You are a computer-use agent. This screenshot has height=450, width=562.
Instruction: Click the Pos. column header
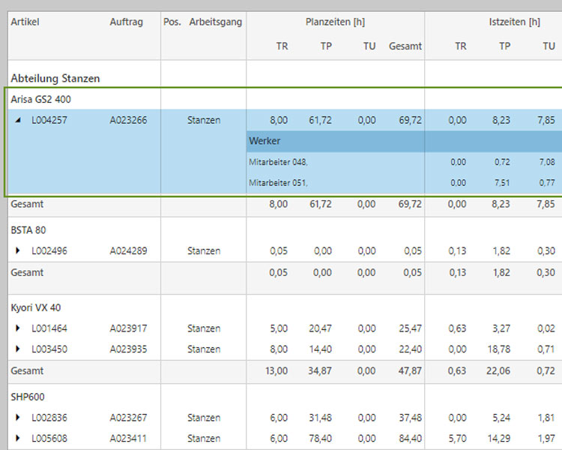pyautogui.click(x=172, y=22)
